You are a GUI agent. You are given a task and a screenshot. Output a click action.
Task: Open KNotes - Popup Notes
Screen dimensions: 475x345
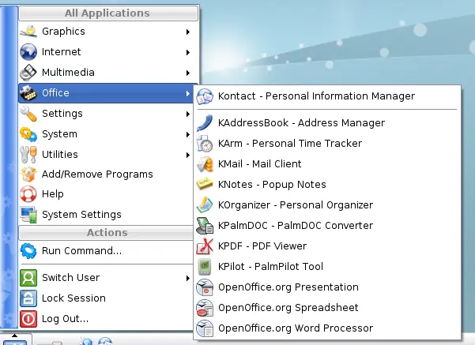(327, 185)
